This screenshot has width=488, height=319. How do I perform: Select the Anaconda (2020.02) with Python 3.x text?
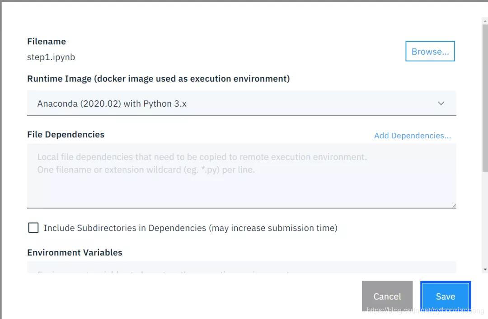point(112,103)
